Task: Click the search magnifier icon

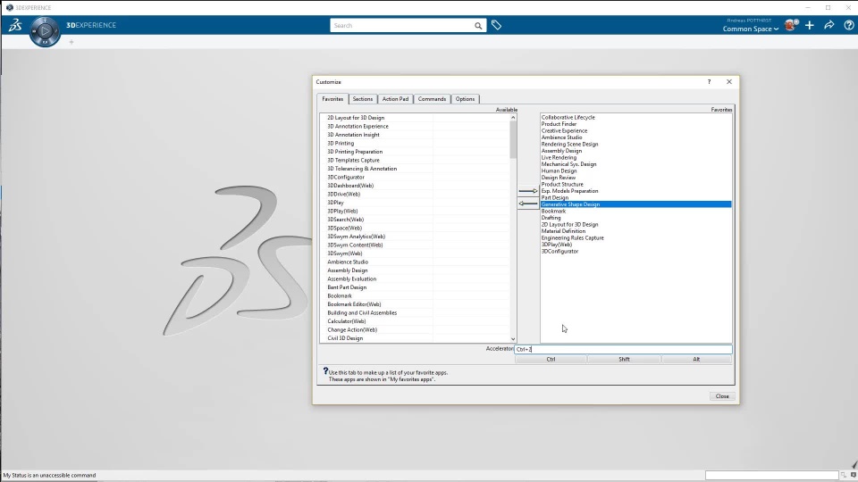Action: 478,26
